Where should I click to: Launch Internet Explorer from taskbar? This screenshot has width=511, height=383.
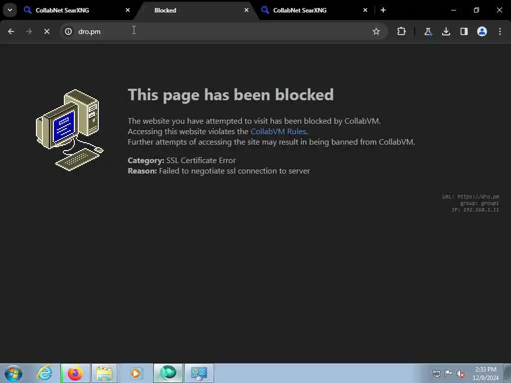coord(44,373)
